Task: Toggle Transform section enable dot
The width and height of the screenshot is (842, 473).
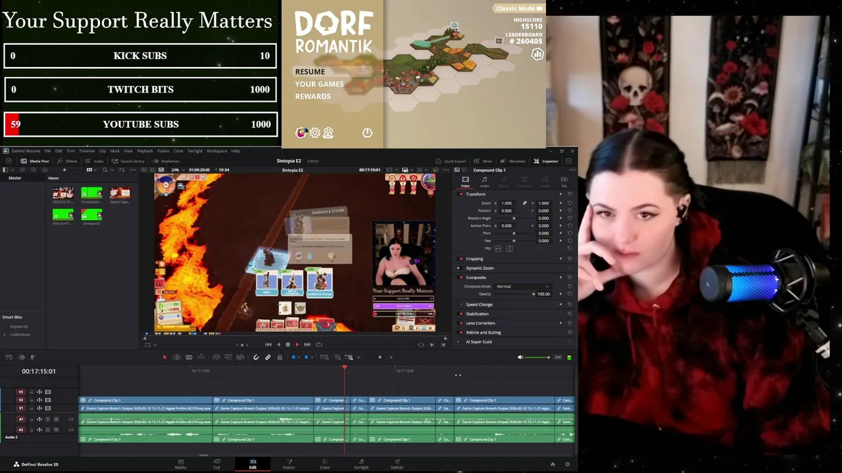Action: [x=461, y=194]
